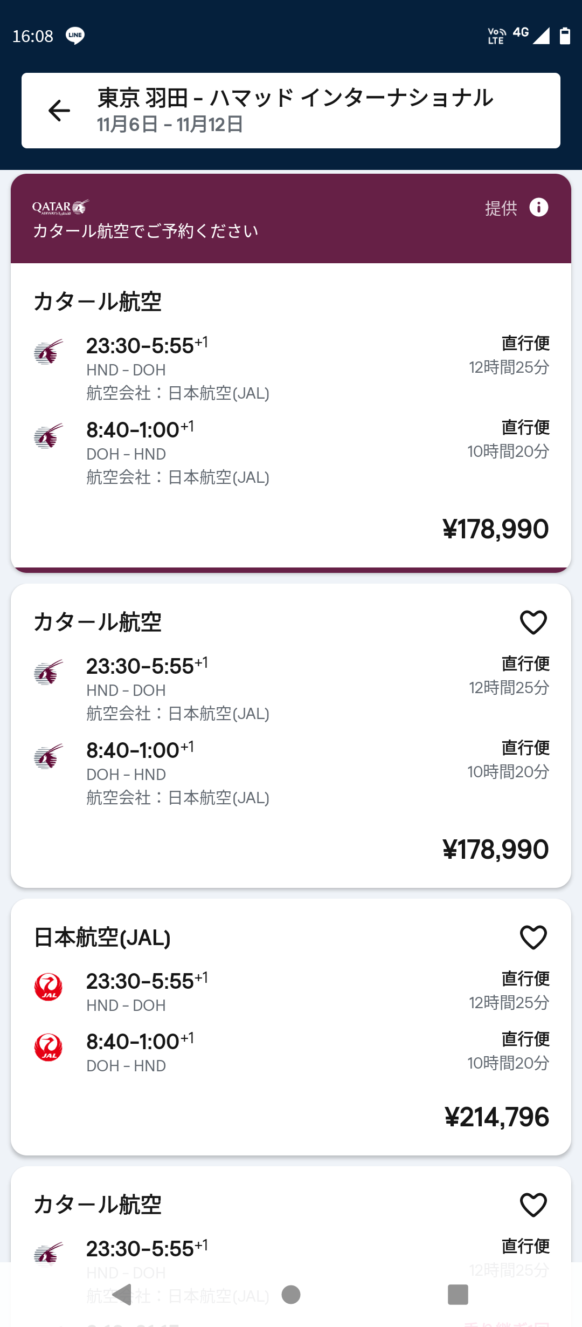Open the 日本航空(JAL) flight card title
The width and height of the screenshot is (582, 1327).
(x=102, y=938)
